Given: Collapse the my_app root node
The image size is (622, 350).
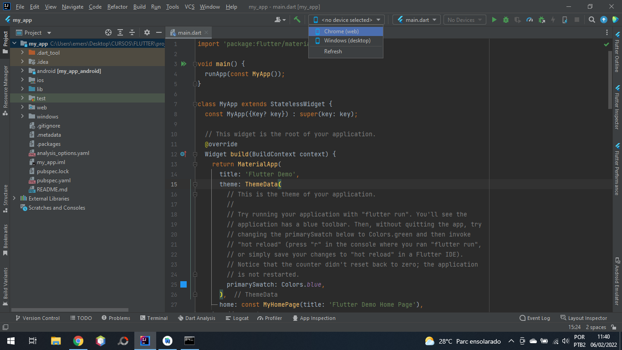Looking at the screenshot, I should pos(14,44).
